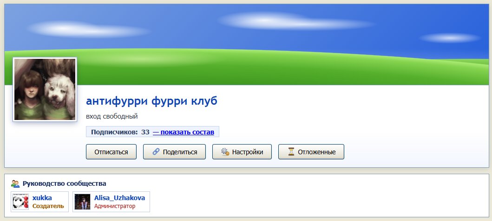This screenshot has width=492, height=221.
Task: Click the Отписаться button
Action: (111, 152)
